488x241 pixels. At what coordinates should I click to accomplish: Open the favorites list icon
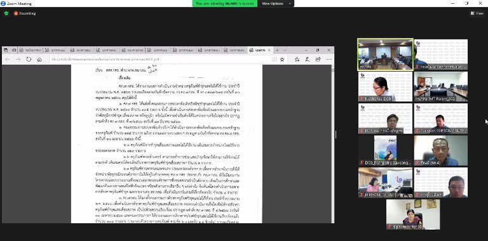click(297, 60)
